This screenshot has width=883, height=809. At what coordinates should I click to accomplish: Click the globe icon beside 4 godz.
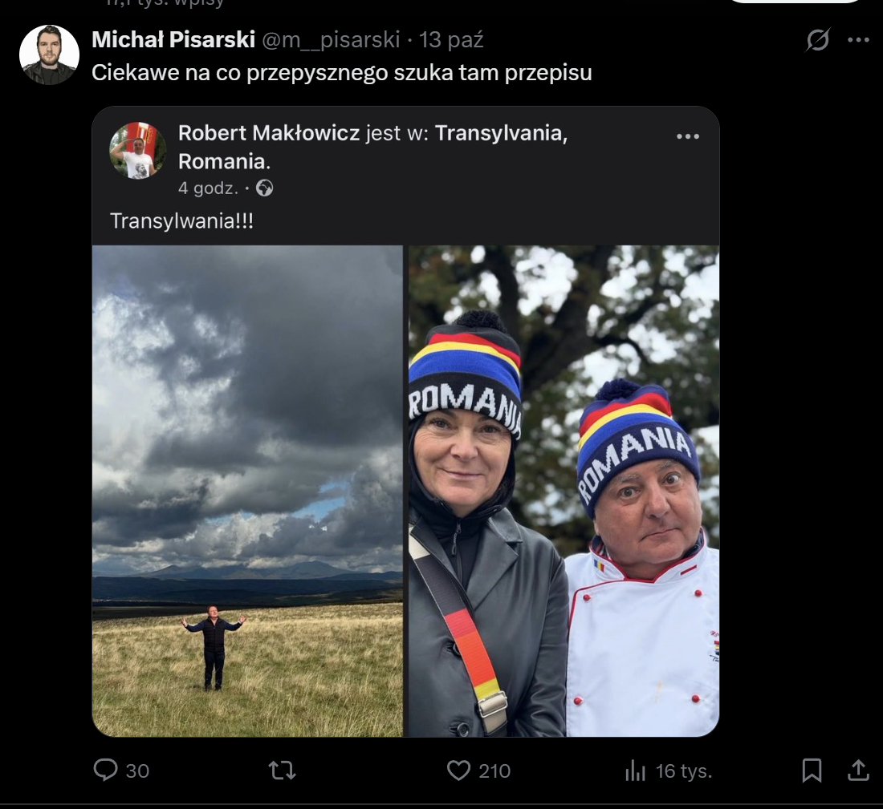coord(264,188)
